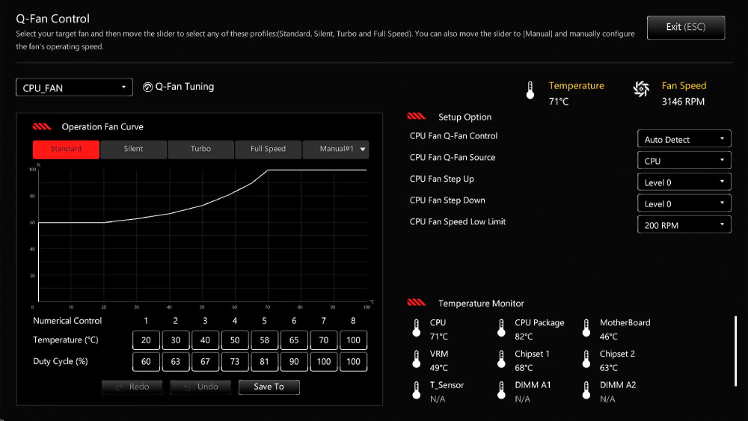Click the Fan Speed fan icon
The image size is (748, 421).
pyautogui.click(x=641, y=89)
